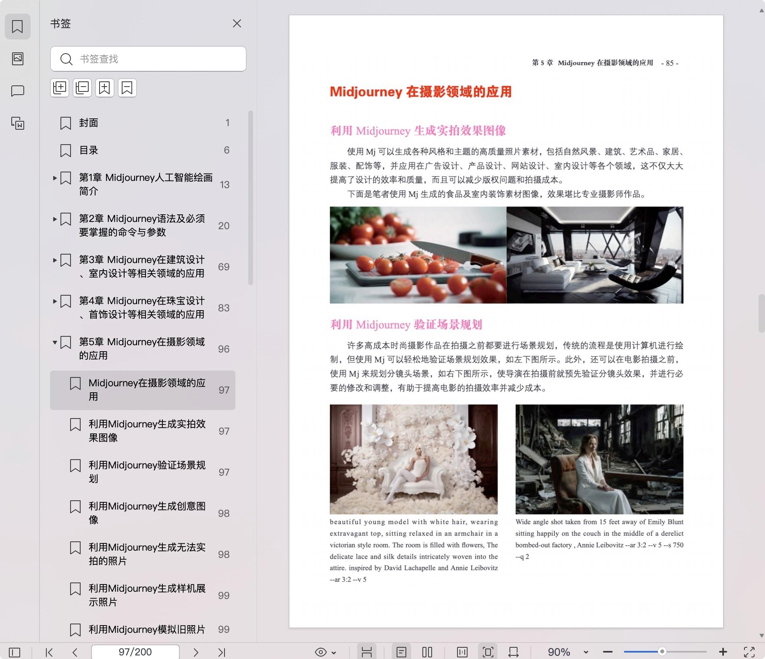Click the bookmark icon beside 目录
Viewport: 765px width, 659px height.
coord(66,151)
